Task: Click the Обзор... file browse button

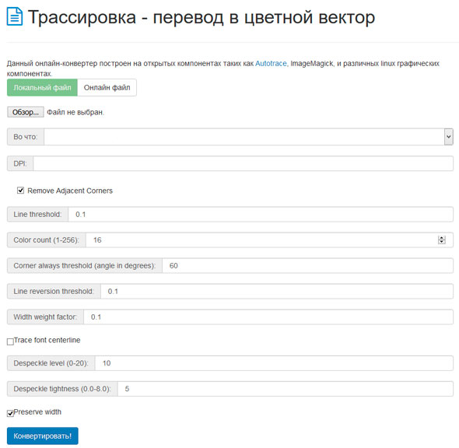Action: [x=26, y=112]
